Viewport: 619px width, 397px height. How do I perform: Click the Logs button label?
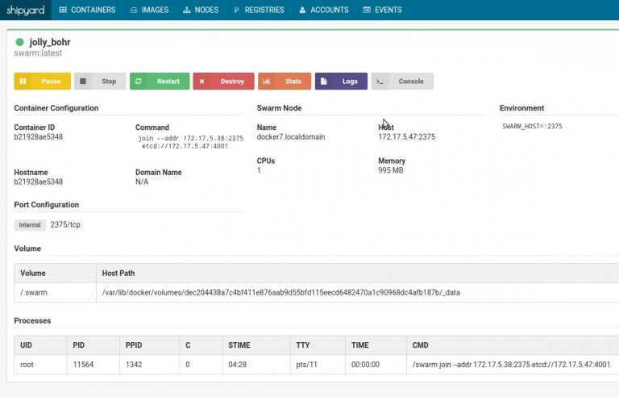click(x=350, y=81)
